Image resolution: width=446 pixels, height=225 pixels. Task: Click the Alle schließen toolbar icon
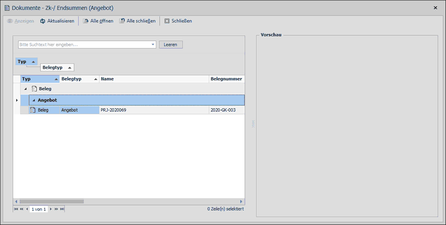pyautogui.click(x=122, y=21)
